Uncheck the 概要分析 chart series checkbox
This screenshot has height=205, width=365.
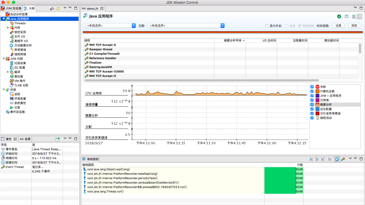(312, 104)
